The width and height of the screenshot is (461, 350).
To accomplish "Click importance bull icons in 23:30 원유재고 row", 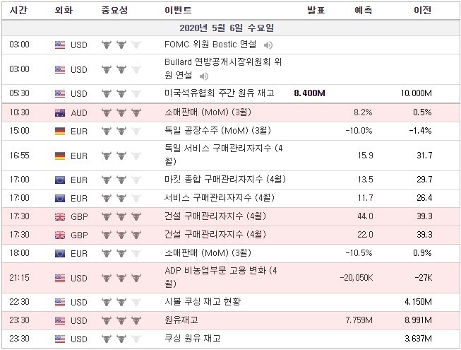I will tap(121, 320).
